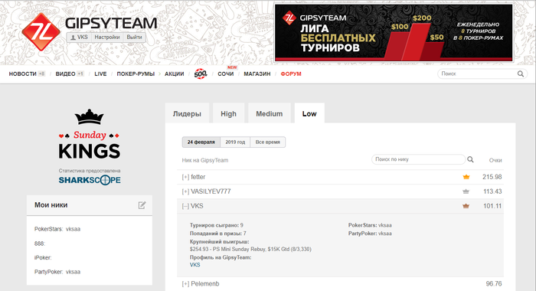
Task: Open the СОЧИ menu item
Action: (x=226, y=74)
